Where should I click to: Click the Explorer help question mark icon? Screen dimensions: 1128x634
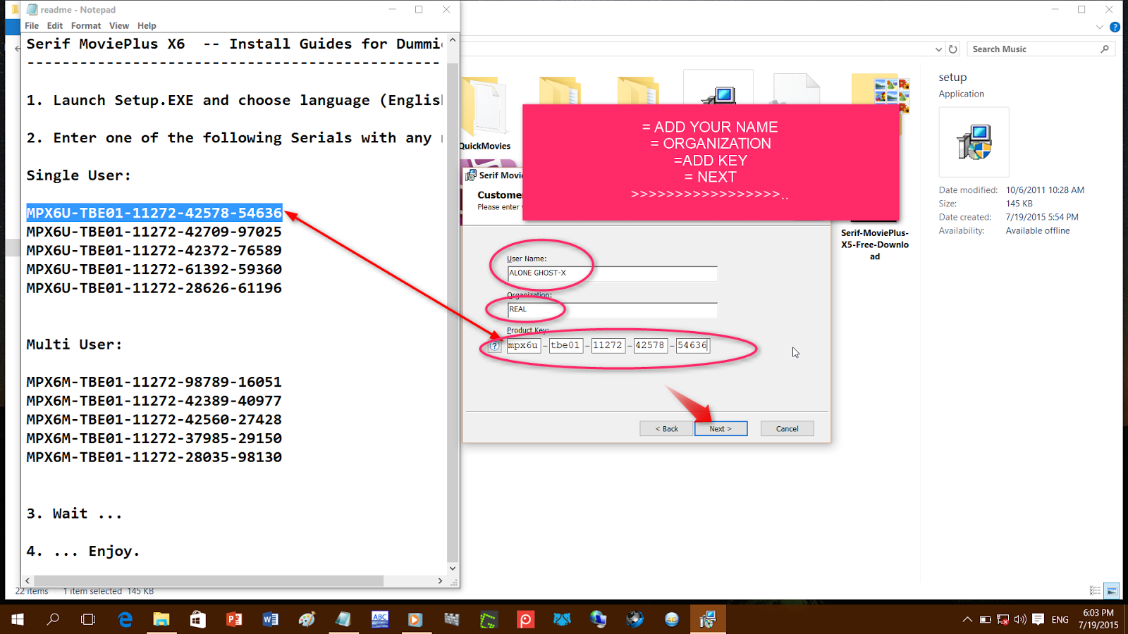pos(1115,27)
